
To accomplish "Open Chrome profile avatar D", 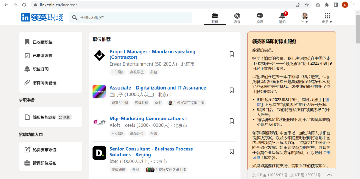I will [x=345, y=5].
